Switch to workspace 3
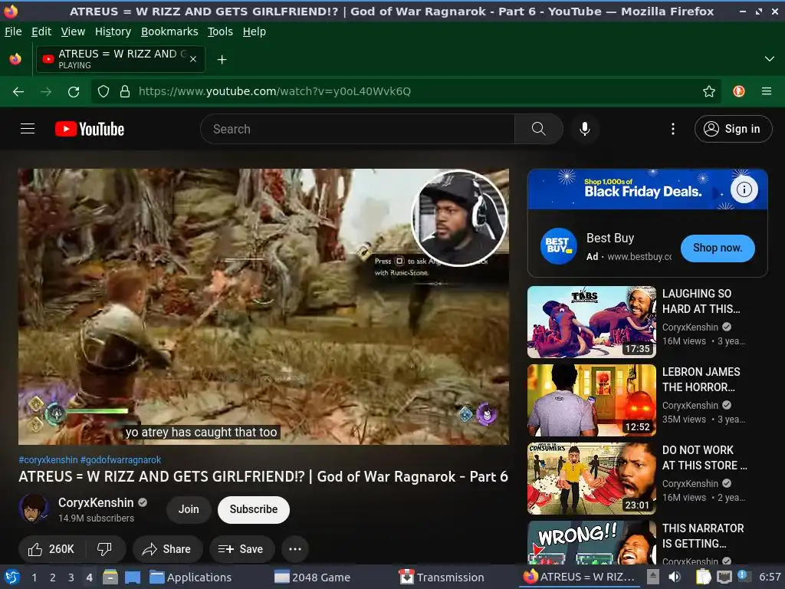The width and height of the screenshot is (785, 589). 71,577
